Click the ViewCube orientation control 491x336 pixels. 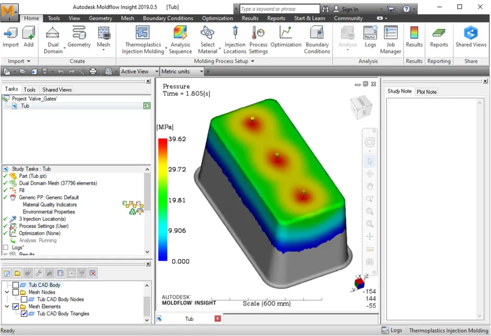coord(362,107)
